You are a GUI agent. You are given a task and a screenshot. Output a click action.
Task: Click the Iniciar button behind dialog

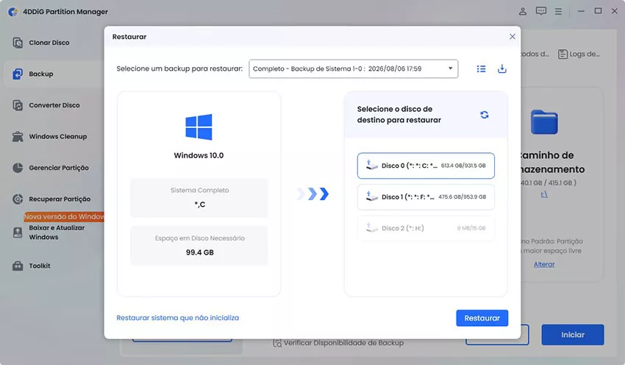572,335
